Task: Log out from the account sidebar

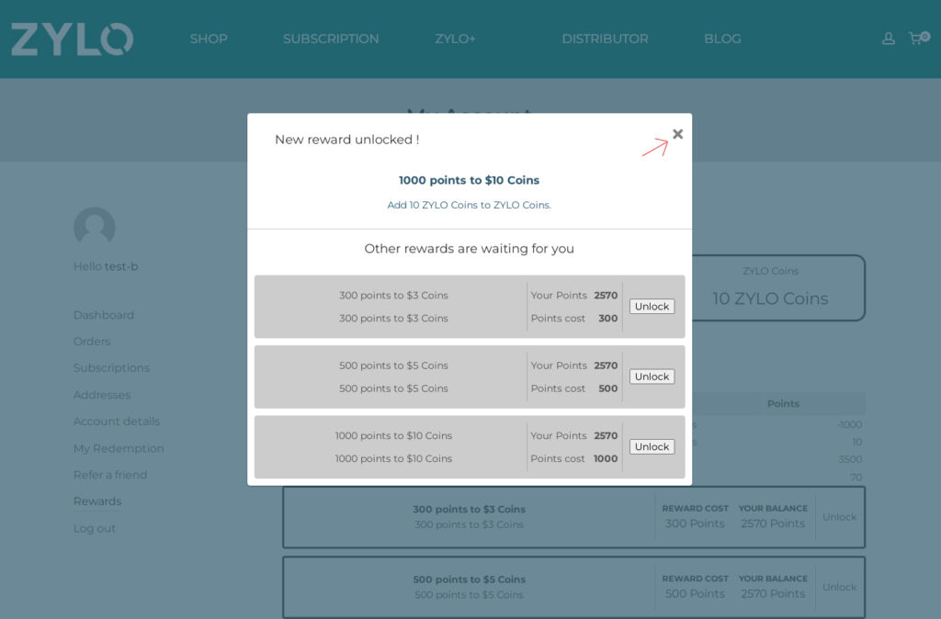Action: tap(95, 528)
